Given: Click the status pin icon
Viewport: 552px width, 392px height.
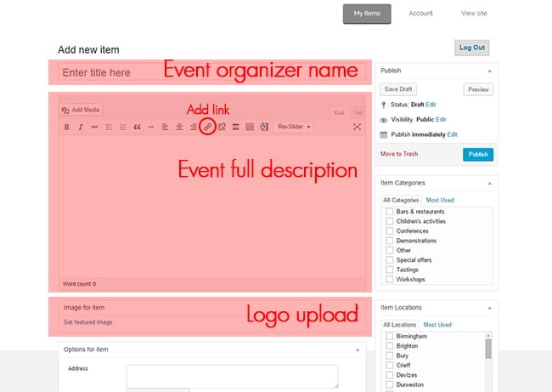Looking at the screenshot, I should click(384, 105).
